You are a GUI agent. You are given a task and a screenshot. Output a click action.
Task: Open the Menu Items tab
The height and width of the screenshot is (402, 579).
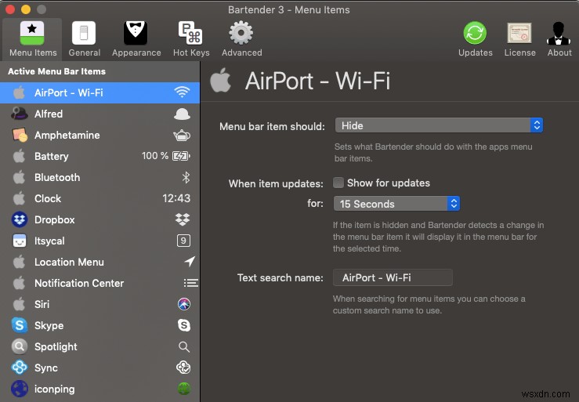pos(32,39)
